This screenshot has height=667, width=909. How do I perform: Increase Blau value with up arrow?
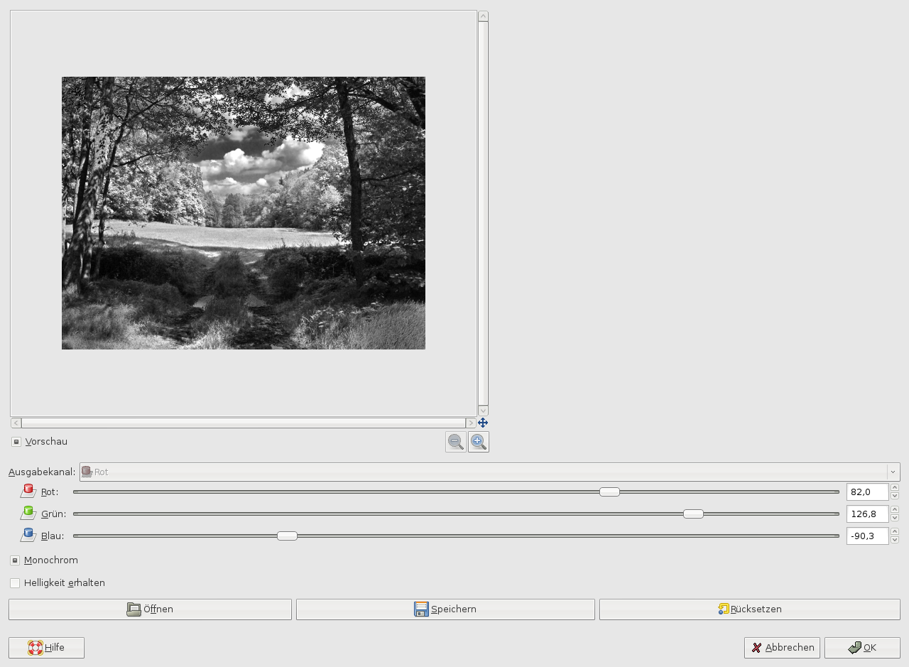(895, 531)
